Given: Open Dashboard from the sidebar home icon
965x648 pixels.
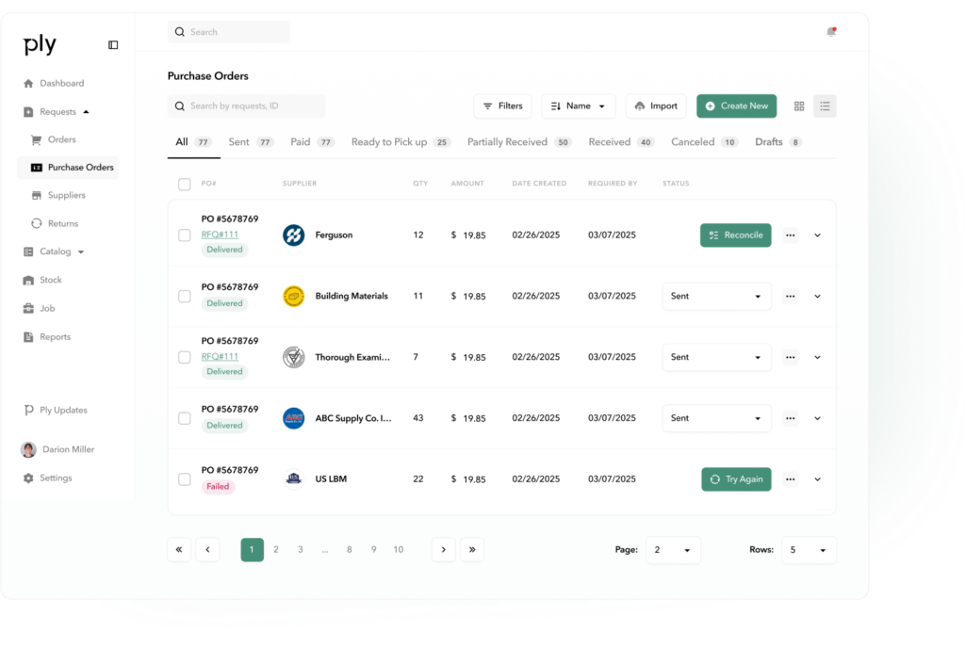Looking at the screenshot, I should click(28, 84).
